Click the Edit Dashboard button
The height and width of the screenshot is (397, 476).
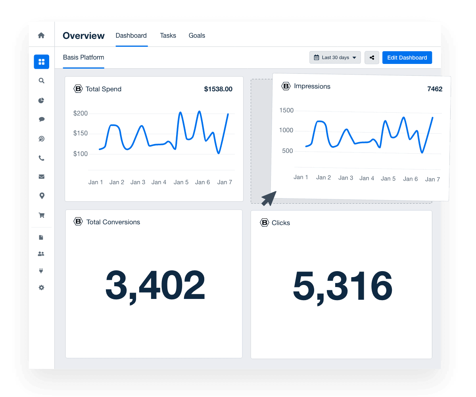click(x=407, y=57)
